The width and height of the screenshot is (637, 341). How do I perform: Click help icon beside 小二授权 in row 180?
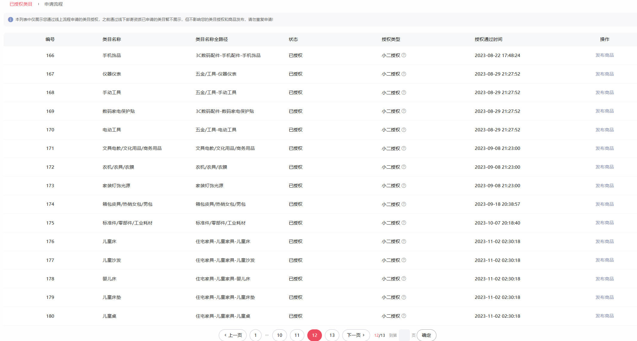(x=404, y=316)
